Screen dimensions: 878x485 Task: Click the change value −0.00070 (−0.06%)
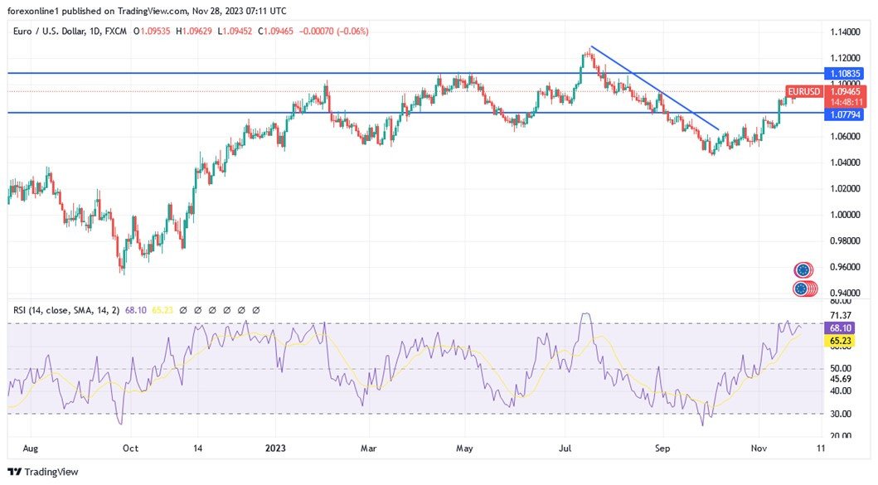[334, 32]
